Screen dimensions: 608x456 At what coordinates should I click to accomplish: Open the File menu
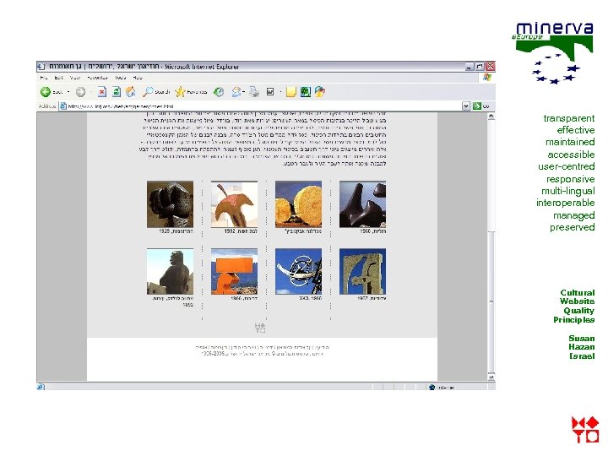(44, 78)
